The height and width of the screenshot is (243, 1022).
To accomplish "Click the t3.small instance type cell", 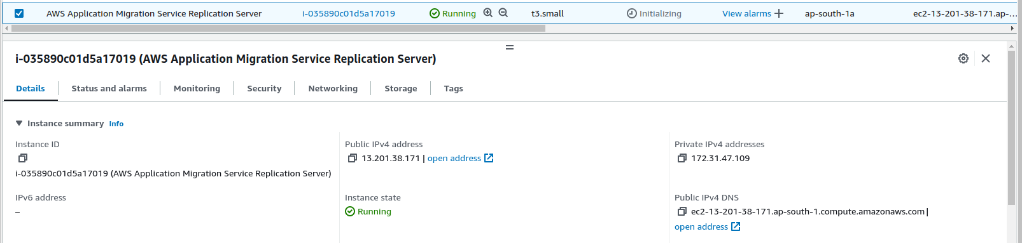I will pos(548,13).
